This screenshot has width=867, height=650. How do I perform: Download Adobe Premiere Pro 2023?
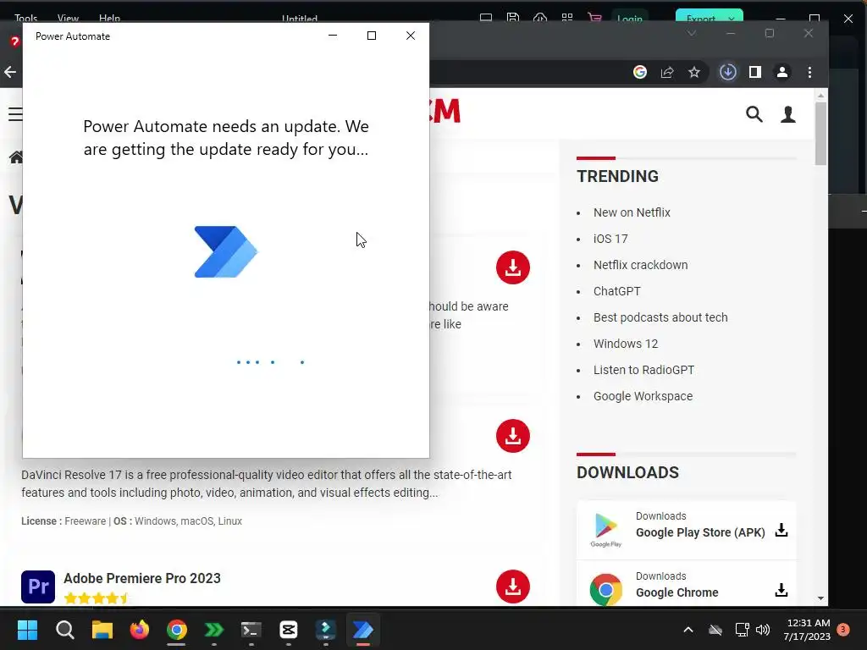[512, 587]
